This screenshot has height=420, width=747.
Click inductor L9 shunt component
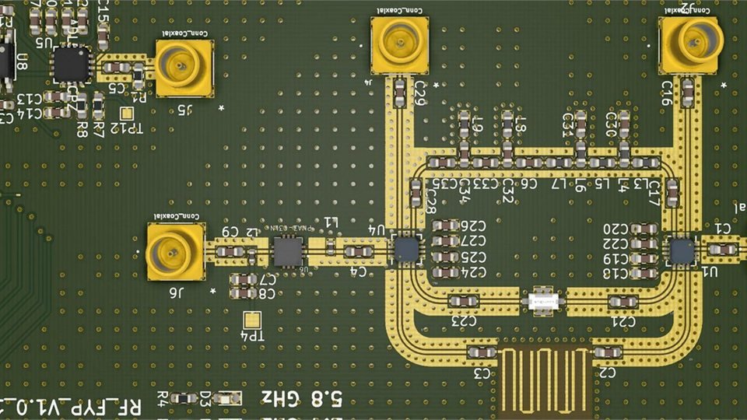464,124
